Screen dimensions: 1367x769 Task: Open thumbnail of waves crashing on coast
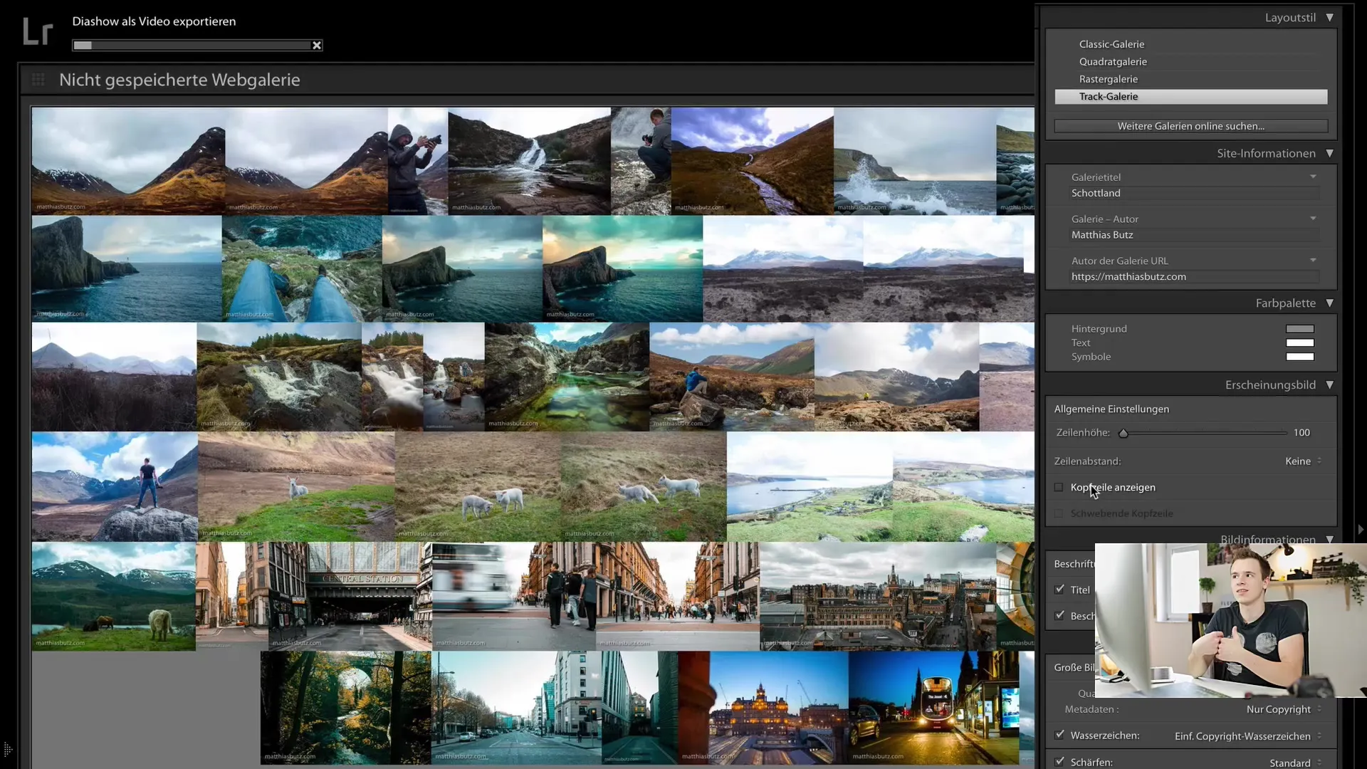coord(915,161)
